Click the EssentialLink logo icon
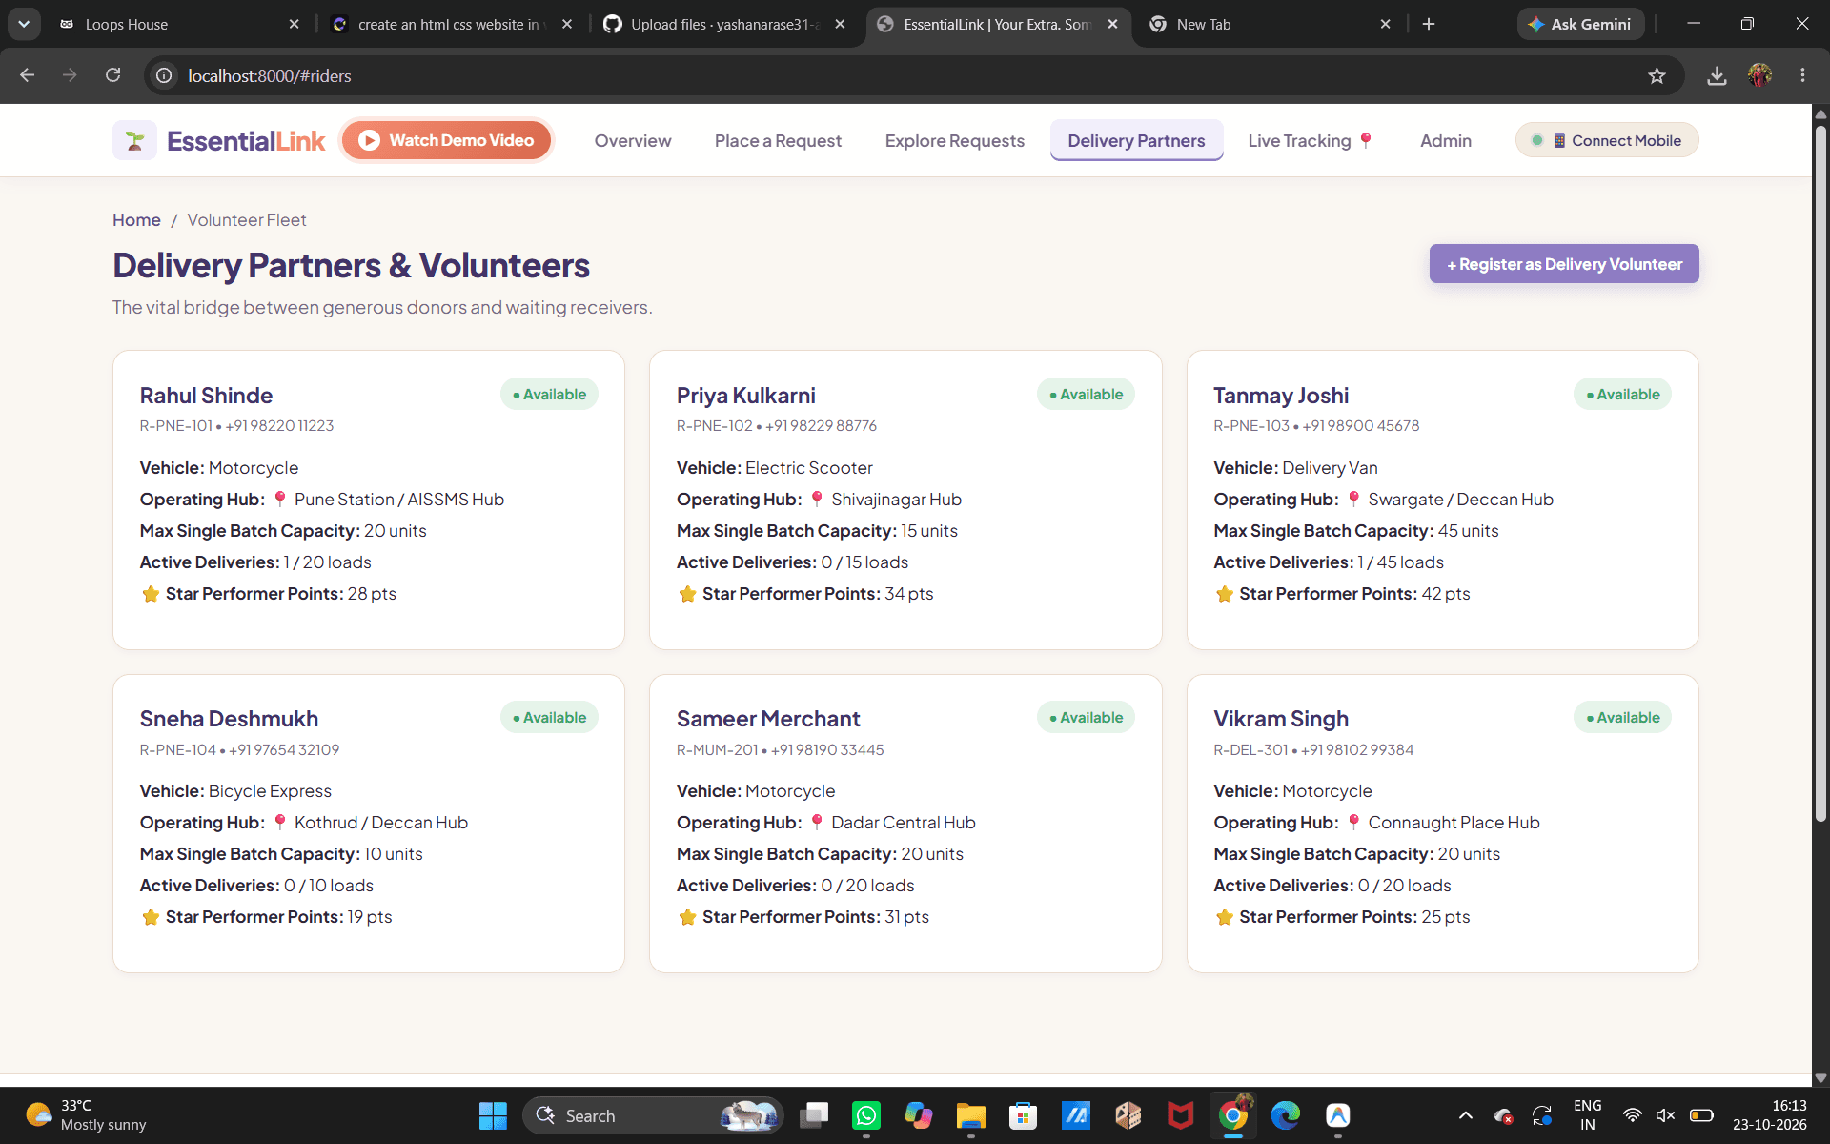The height and width of the screenshot is (1144, 1830). click(x=134, y=141)
